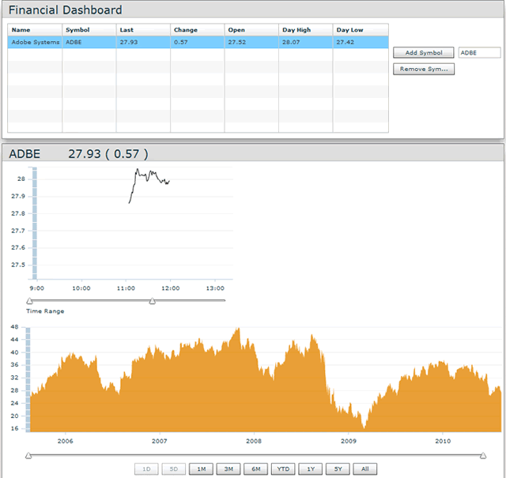506x478 pixels.
Task: Sort by the Day High column
Action: [x=305, y=30]
